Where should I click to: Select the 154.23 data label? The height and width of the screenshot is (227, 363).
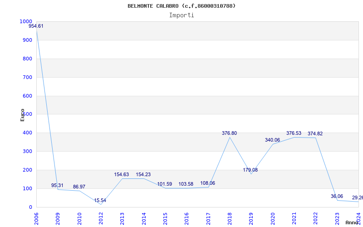(x=143, y=174)
